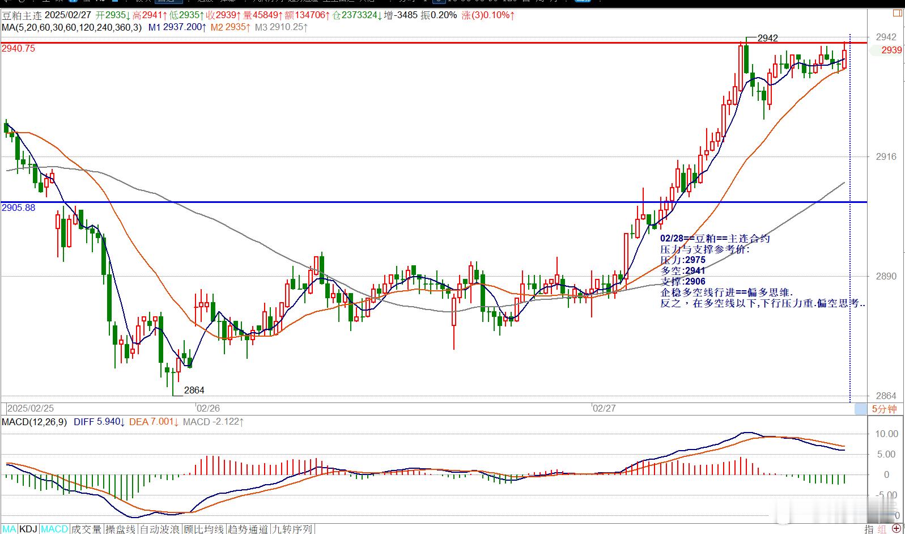
Task: Click the 02/27 date axis label
Action: click(604, 408)
